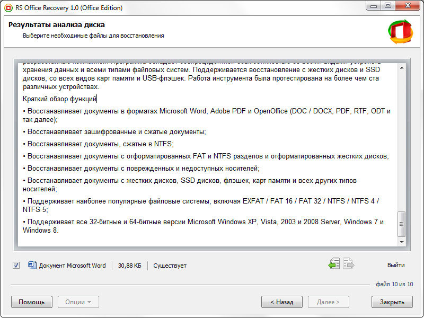Click the 'Результаты анализа диска' heading
Image resolution: width=424 pixels, height=318 pixels.
point(57,24)
